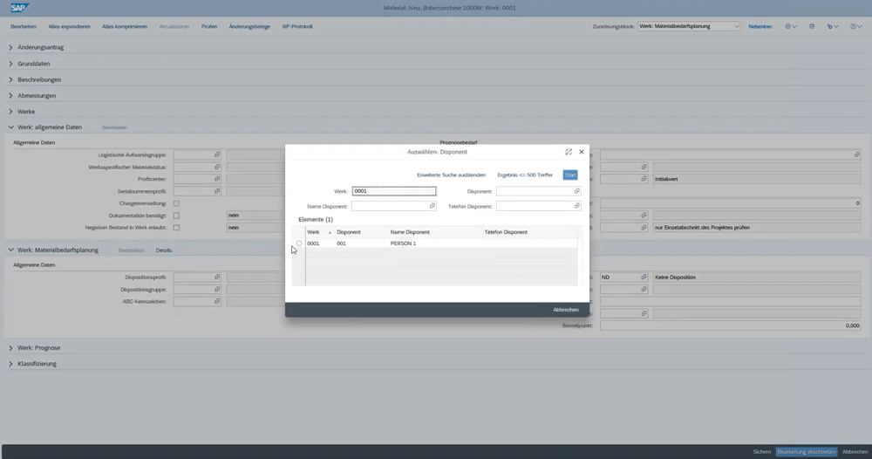Click the Disponent input field in dialog
Screen dimensions: 872x459
[538, 191]
